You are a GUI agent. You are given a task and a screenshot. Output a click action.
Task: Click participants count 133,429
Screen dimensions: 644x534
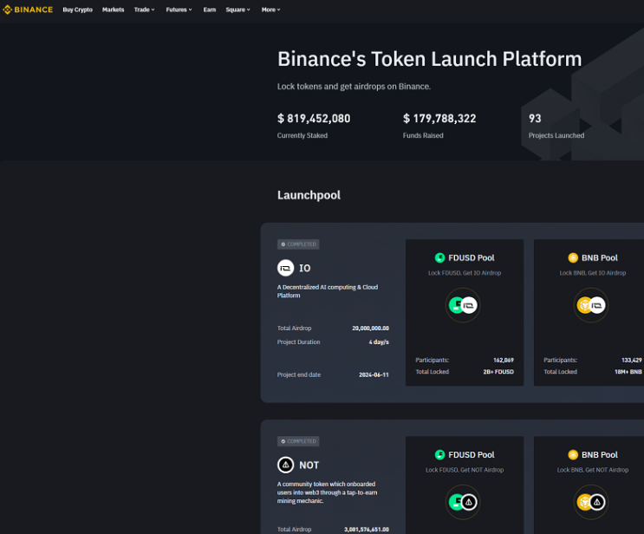(632, 361)
